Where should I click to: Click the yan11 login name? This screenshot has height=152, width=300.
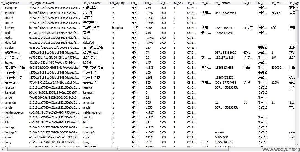coord(9,117)
